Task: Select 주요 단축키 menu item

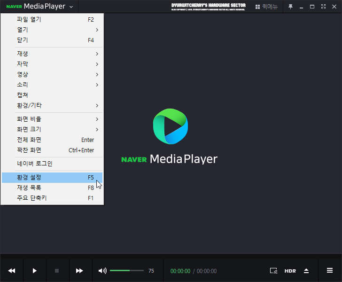Action: click(52, 198)
